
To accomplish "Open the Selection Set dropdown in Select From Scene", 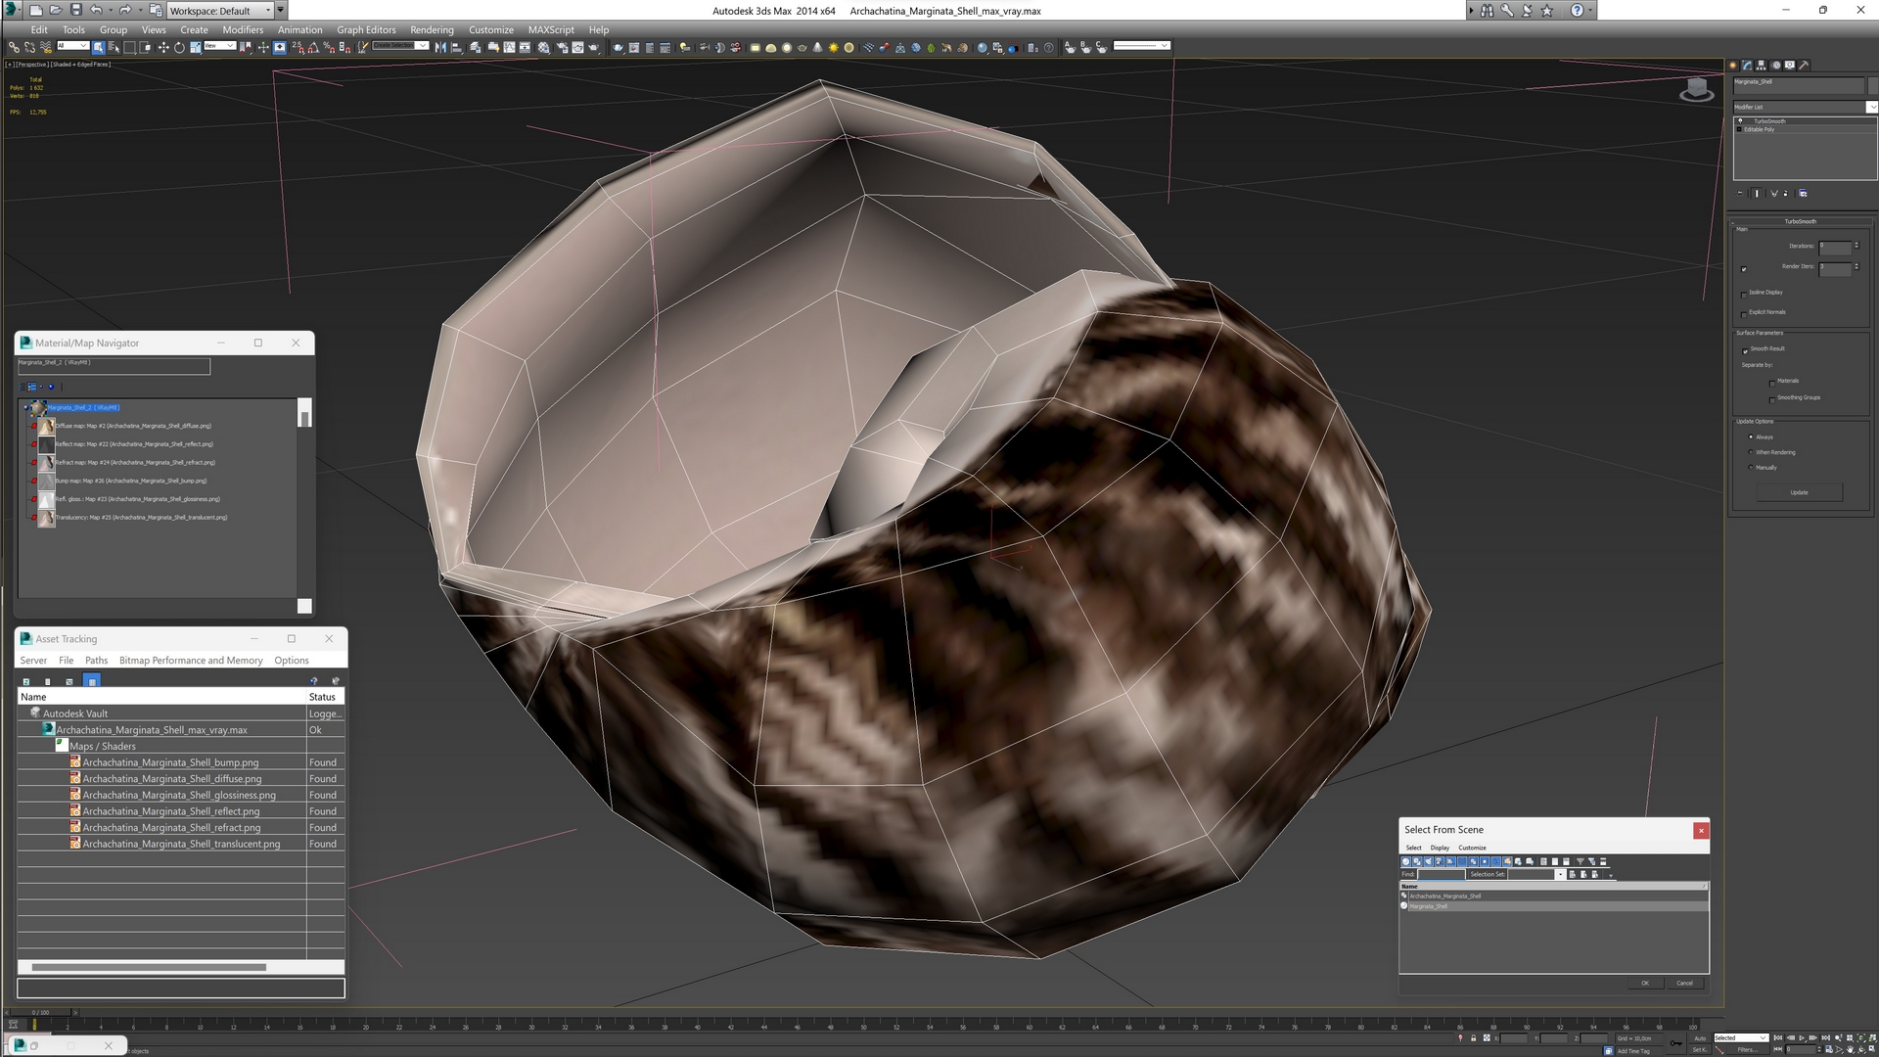I will pos(1560,875).
